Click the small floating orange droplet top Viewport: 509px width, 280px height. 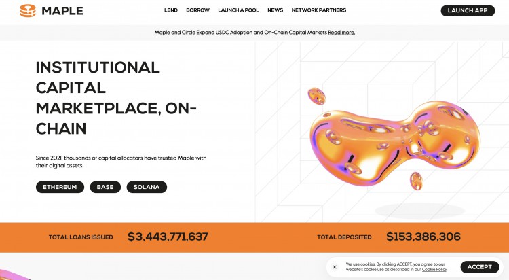[x=316, y=96]
